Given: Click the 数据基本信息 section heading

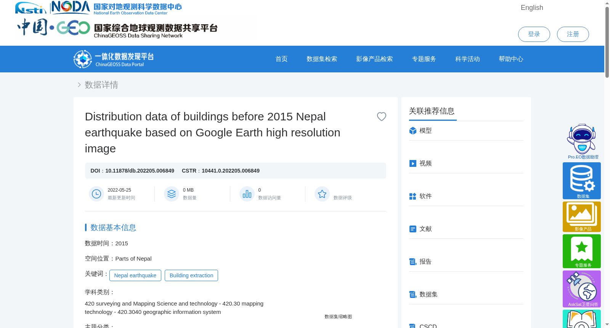Looking at the screenshot, I should (x=113, y=227).
